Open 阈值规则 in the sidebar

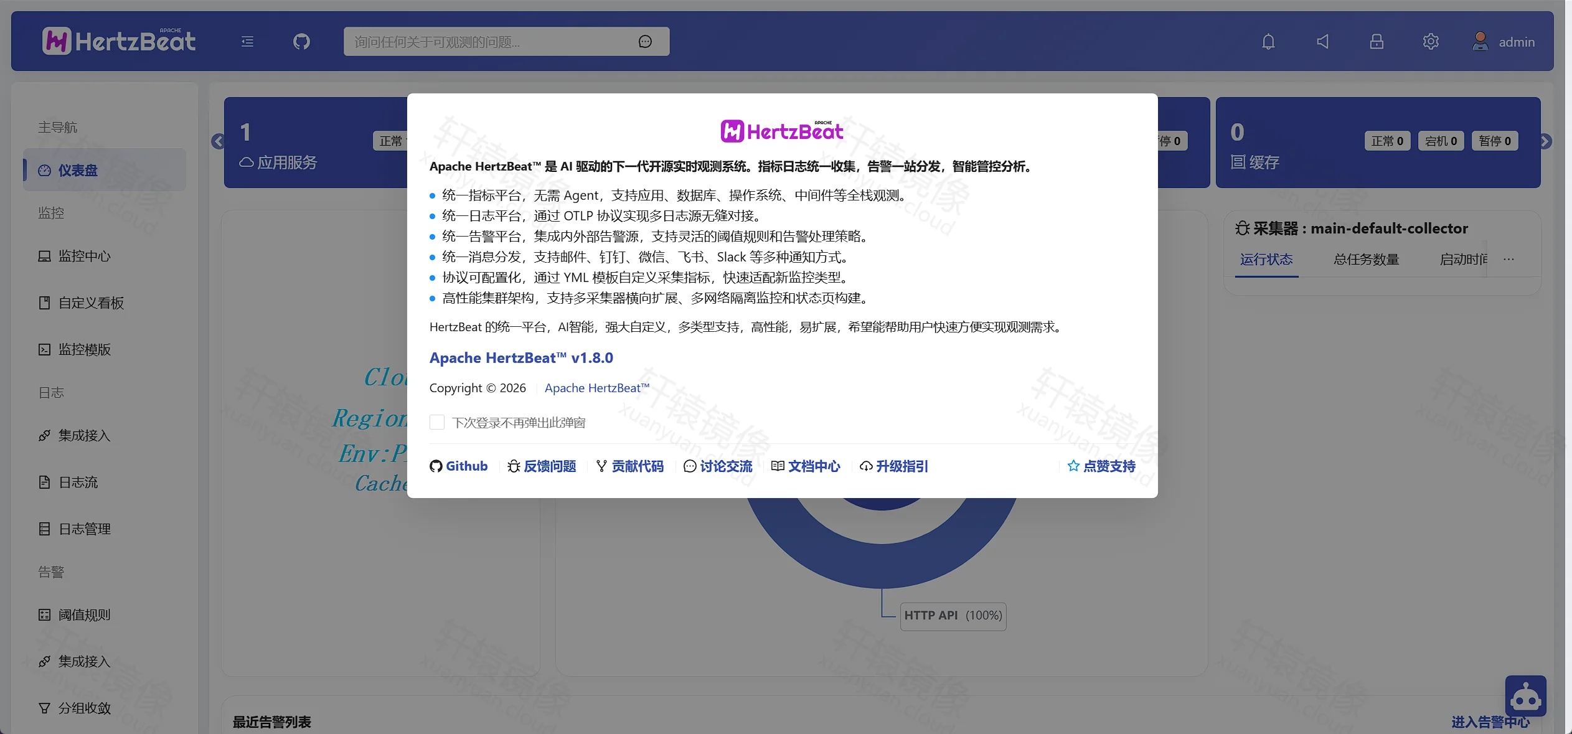pos(105,614)
